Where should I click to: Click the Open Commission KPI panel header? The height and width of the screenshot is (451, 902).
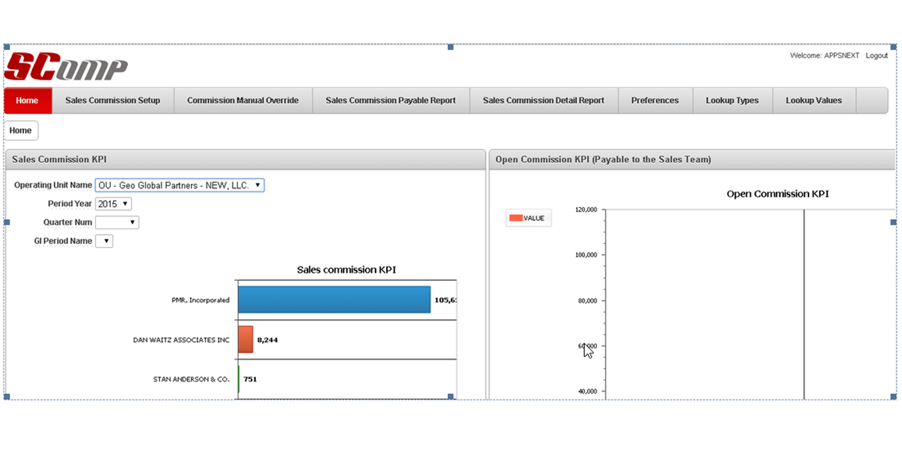[692, 160]
